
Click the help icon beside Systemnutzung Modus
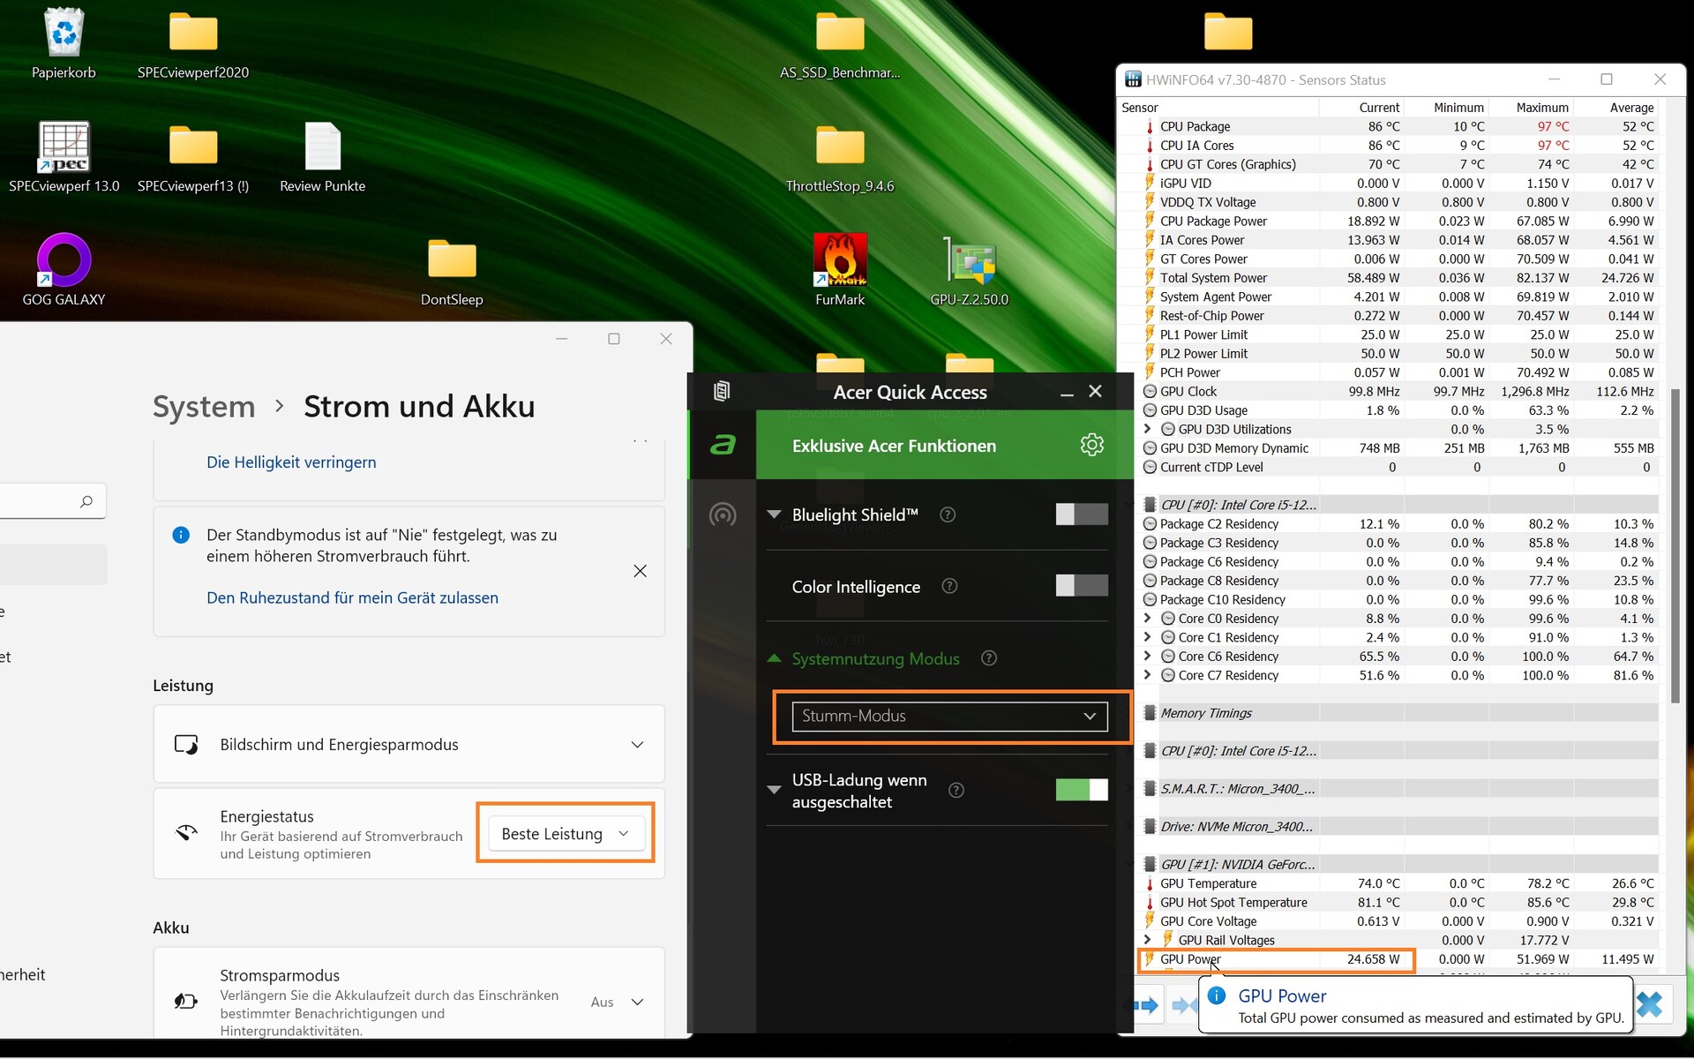[989, 658]
